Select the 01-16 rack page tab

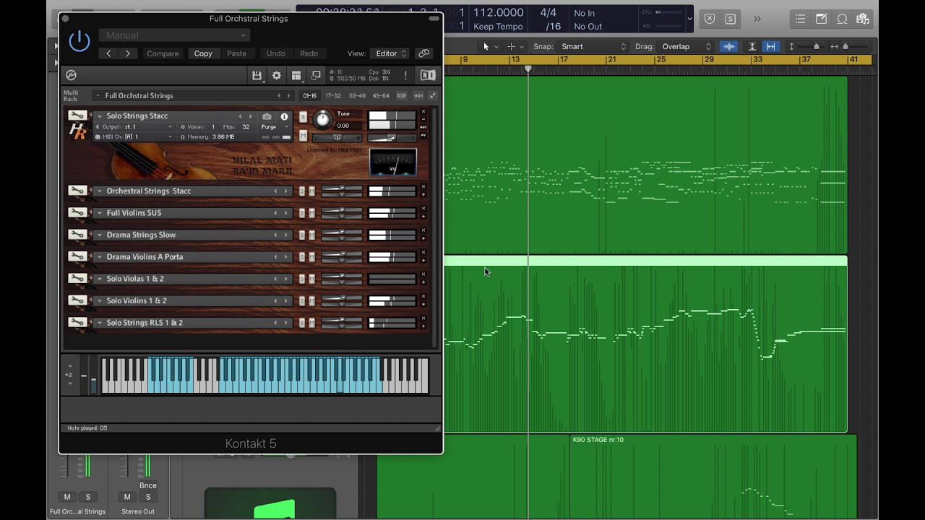tap(309, 95)
